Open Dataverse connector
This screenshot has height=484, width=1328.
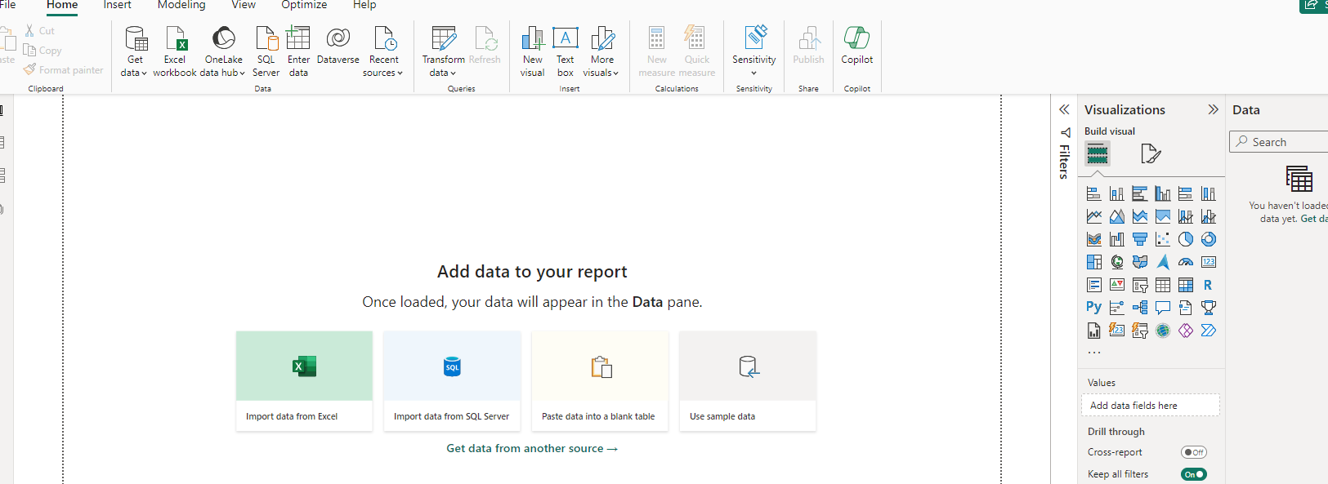[x=338, y=46]
